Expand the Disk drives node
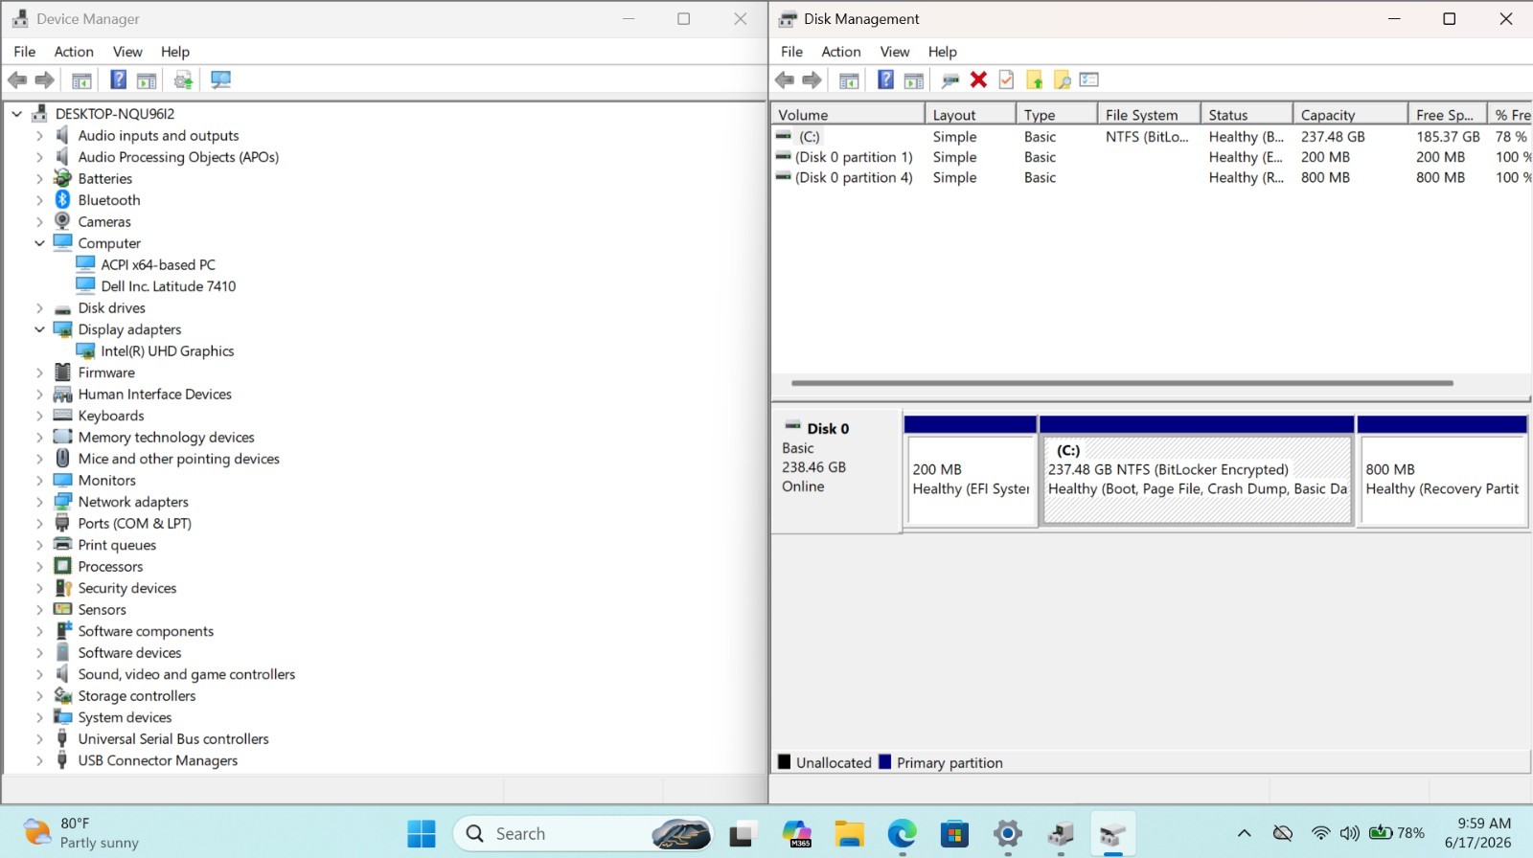 point(39,308)
